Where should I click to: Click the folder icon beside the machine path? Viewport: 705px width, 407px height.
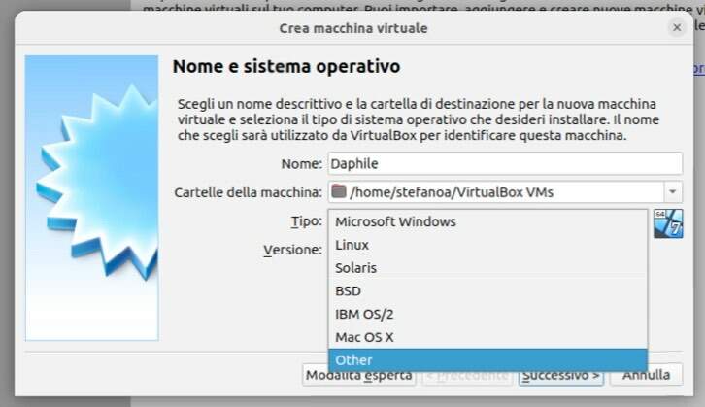[x=339, y=191]
